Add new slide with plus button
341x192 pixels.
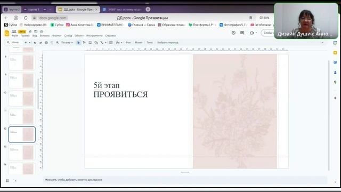click(26, 43)
